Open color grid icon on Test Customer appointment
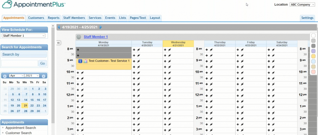This screenshot has height=135, width=318. click(x=85, y=61)
